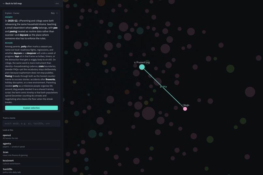Click the r/Parenting node label

tap(142, 62)
